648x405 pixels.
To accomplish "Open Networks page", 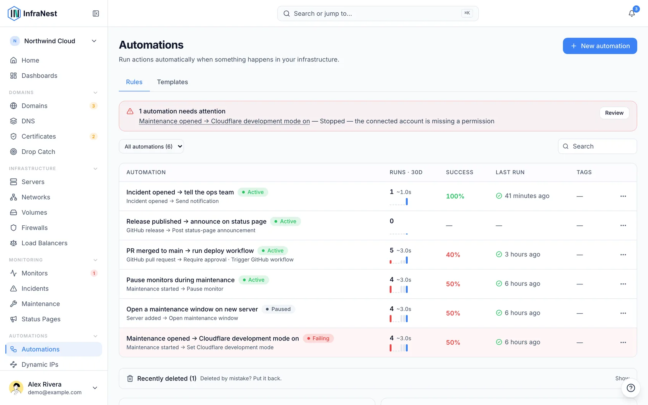I will (54, 197).
